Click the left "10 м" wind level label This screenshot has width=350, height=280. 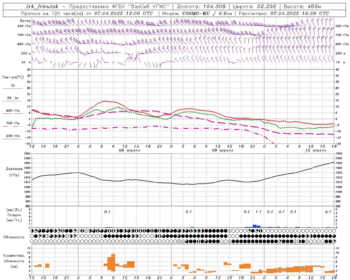coord(26,62)
